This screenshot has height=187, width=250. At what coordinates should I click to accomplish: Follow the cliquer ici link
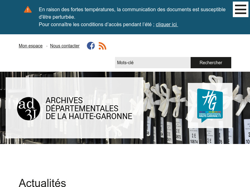click(167, 24)
